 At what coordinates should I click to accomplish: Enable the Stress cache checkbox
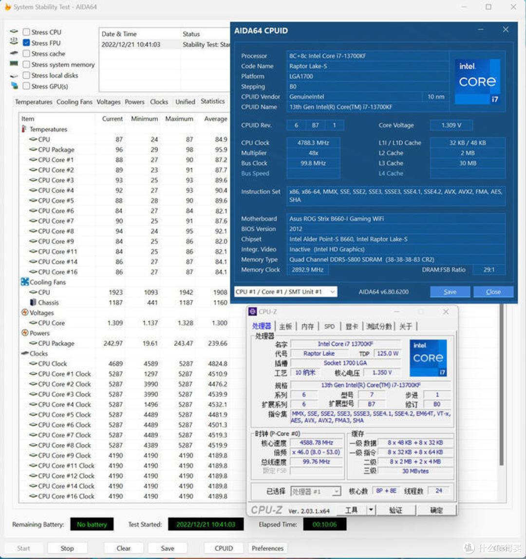tap(26, 54)
